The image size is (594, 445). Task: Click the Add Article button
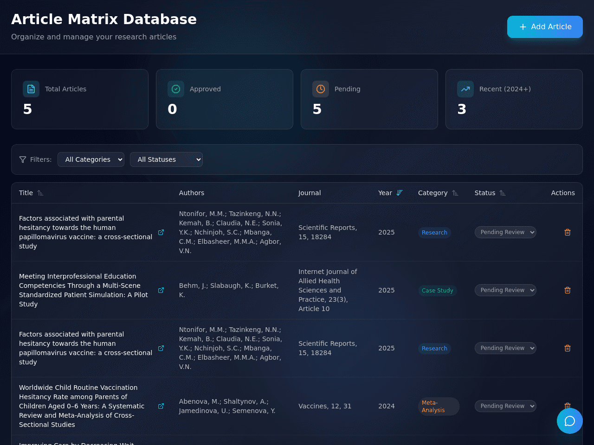point(545,27)
